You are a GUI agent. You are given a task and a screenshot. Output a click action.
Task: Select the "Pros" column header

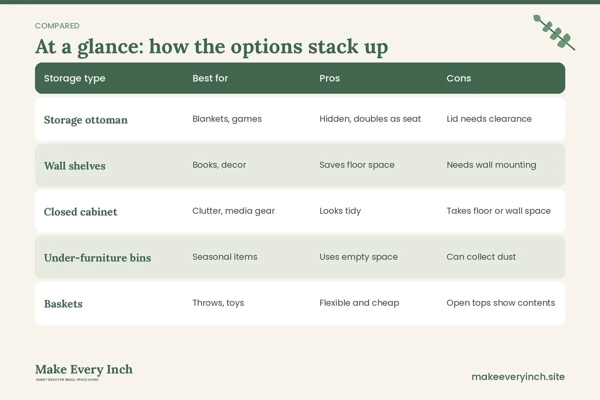pos(329,78)
